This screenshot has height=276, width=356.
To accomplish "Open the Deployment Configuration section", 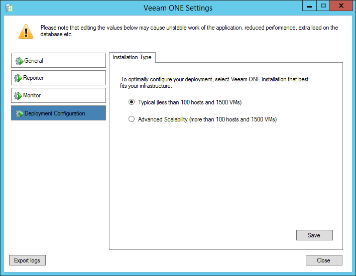I will (58, 113).
